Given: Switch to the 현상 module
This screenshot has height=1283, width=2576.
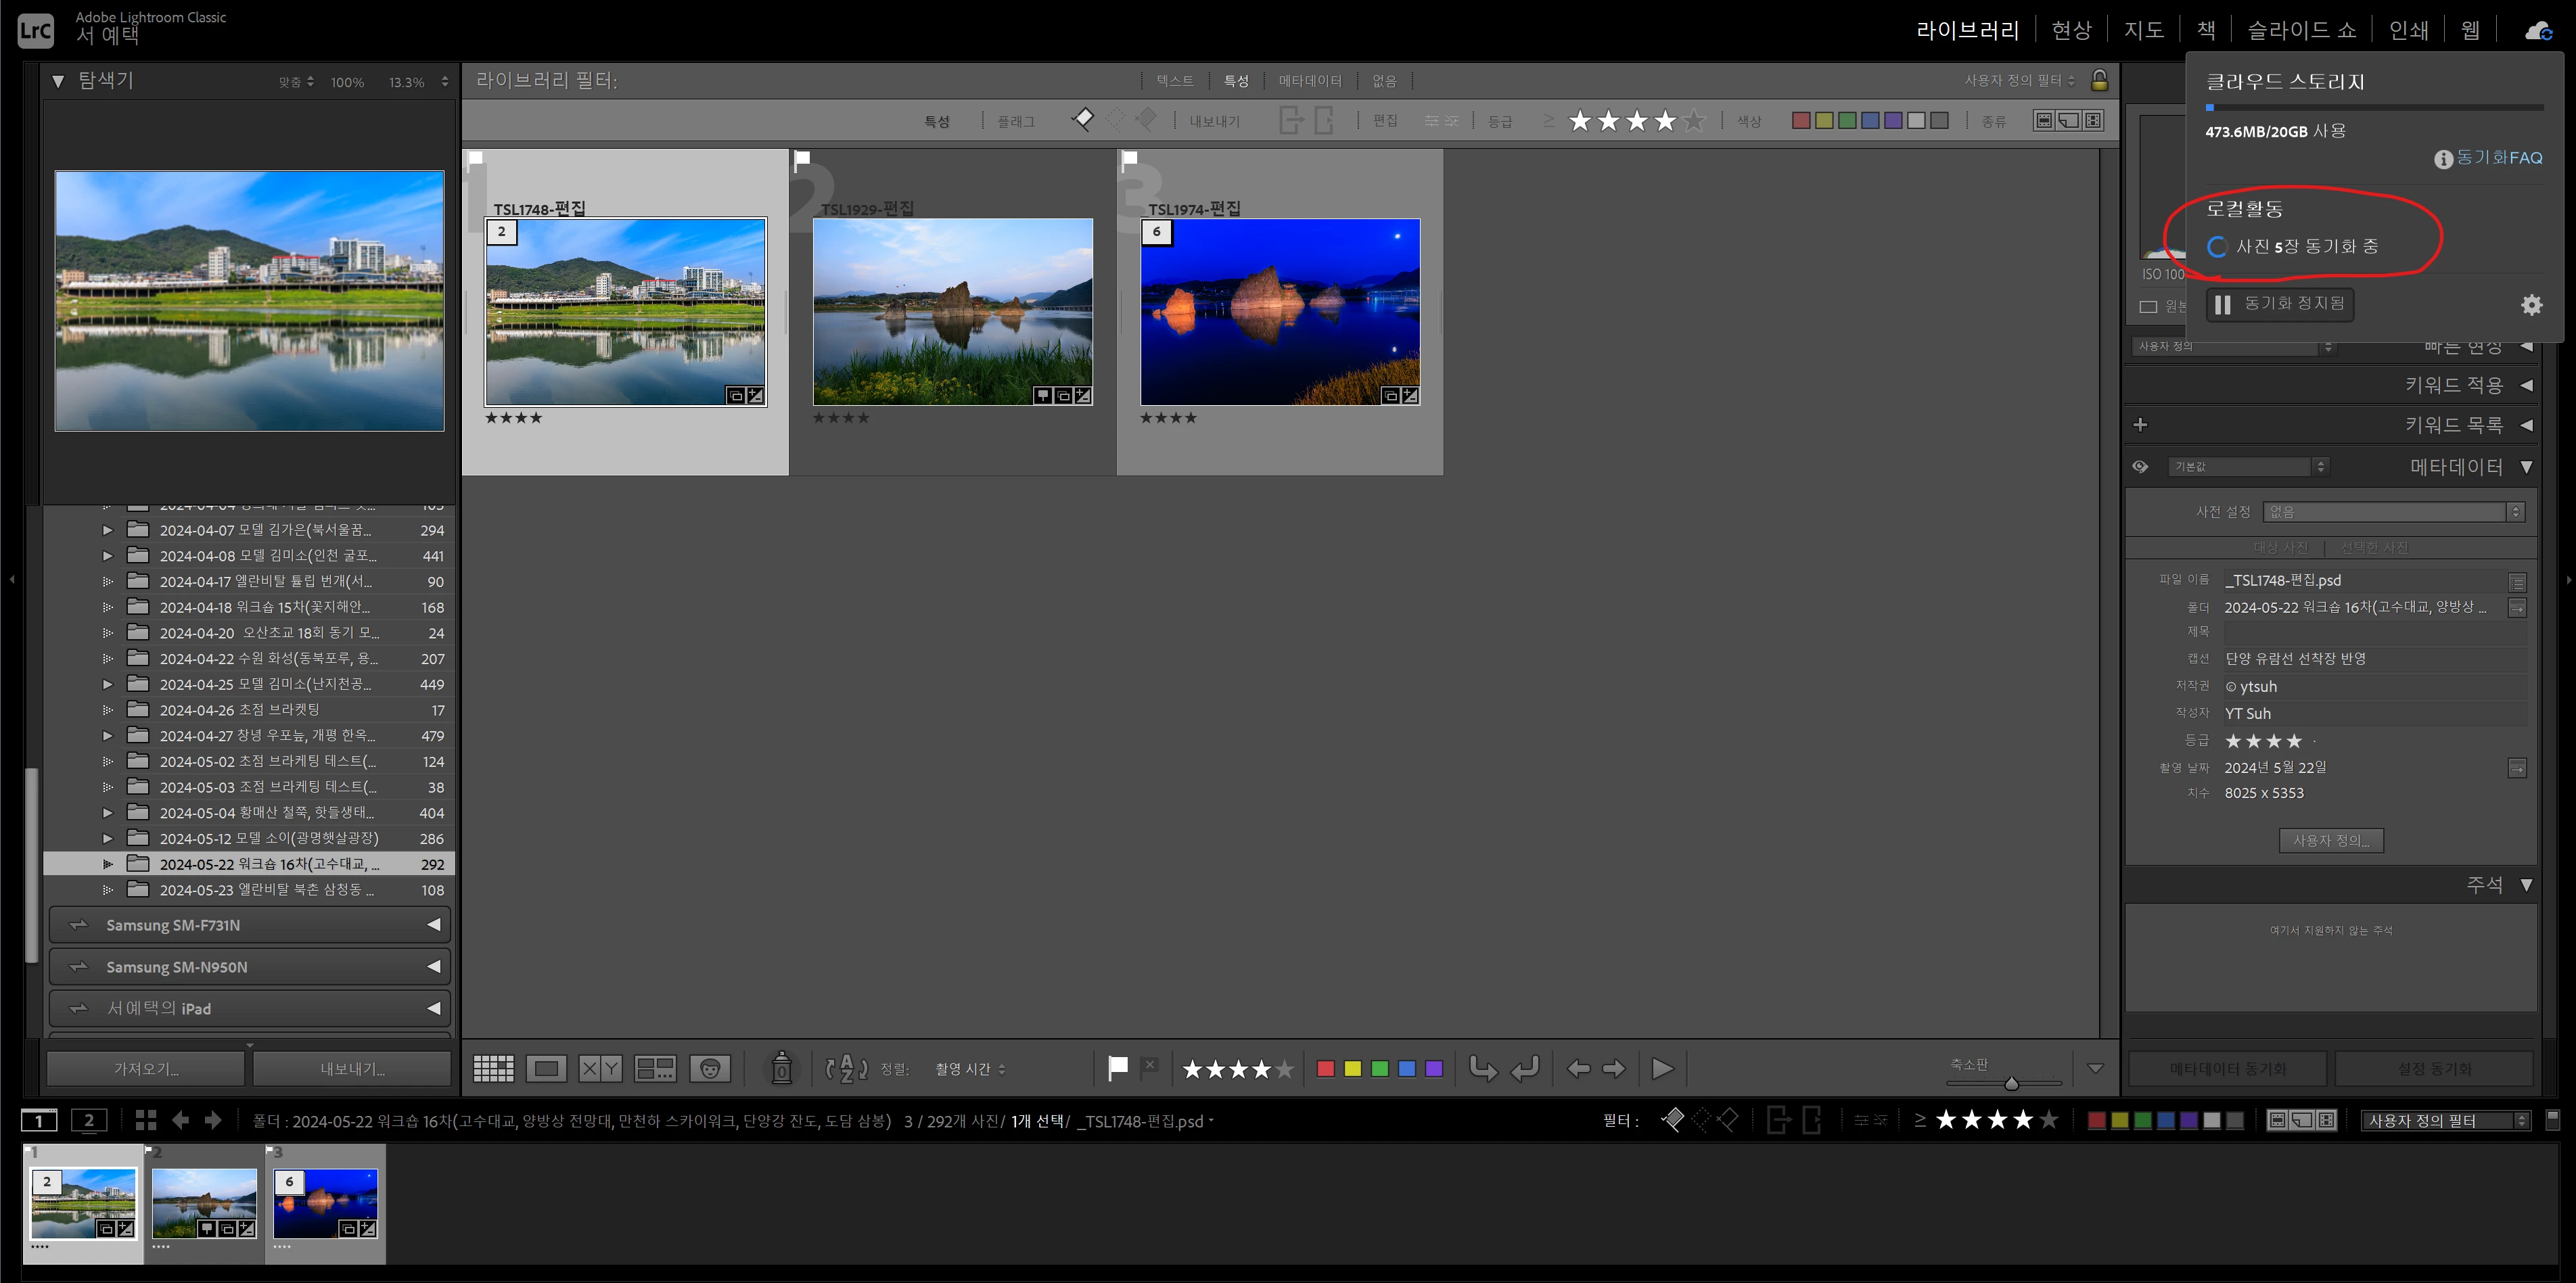Looking at the screenshot, I should click(x=2071, y=30).
